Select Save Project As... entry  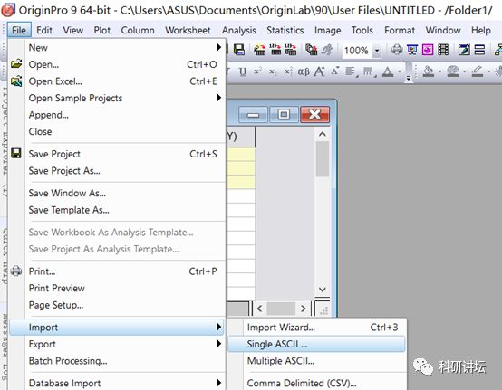[118, 171]
